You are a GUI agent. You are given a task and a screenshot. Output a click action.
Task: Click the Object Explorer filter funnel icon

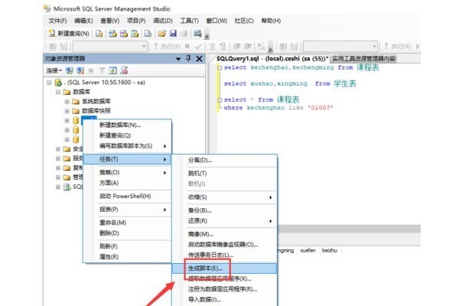(102, 70)
